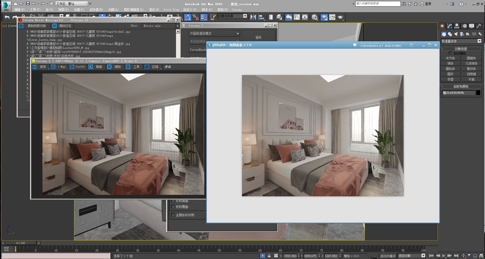Toggle the isolate selection icon in status bar
Screen dimensions: 485x259
(263, 256)
